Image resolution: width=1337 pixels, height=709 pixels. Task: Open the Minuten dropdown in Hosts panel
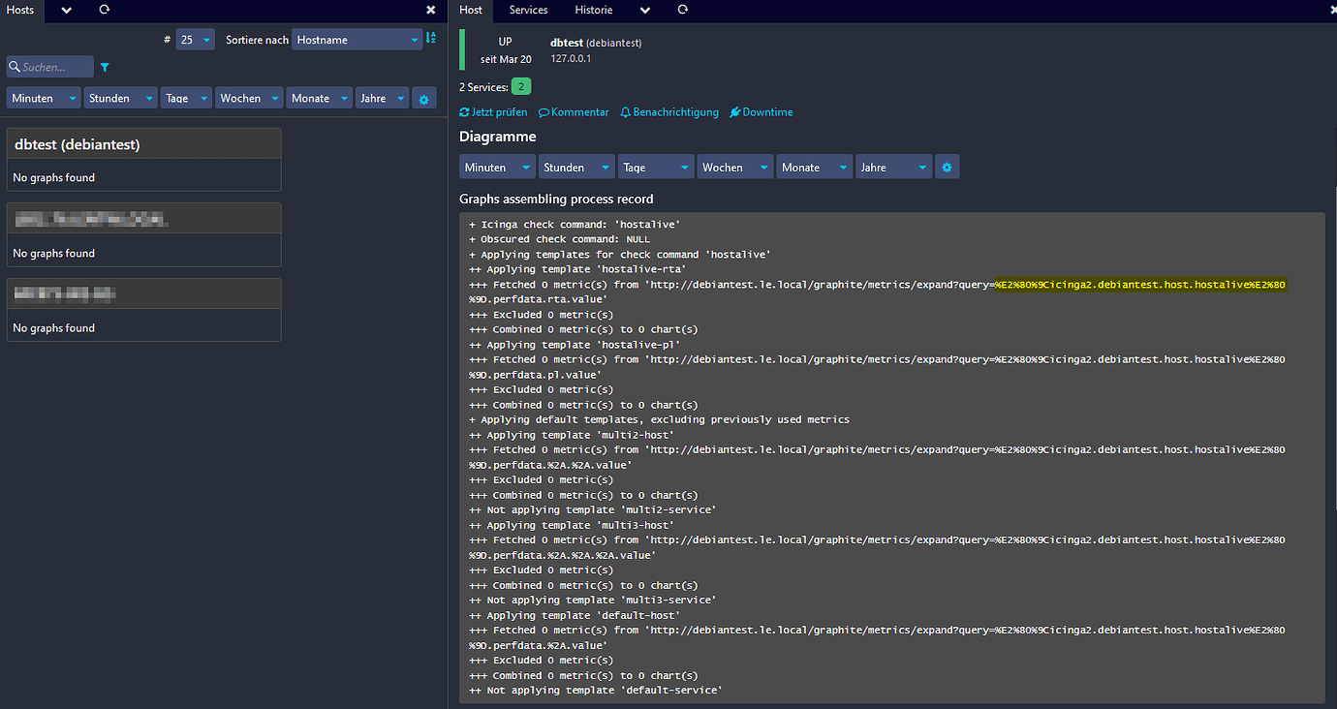click(x=44, y=98)
